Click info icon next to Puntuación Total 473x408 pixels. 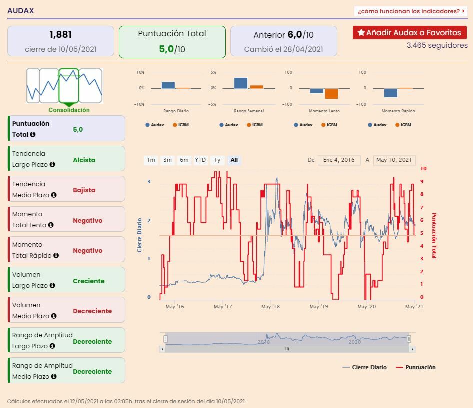pos(33,134)
